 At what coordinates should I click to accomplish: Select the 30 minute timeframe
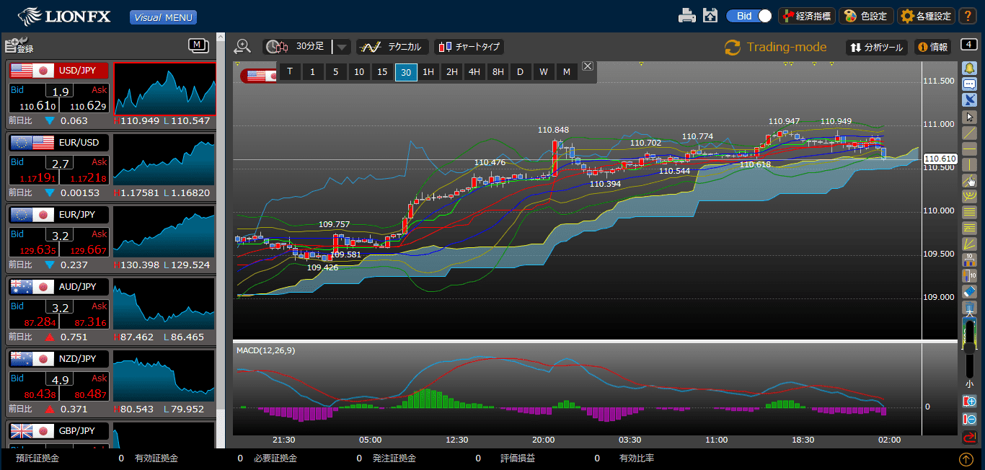click(x=406, y=72)
